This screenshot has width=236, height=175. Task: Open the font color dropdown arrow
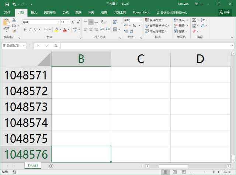(69, 30)
